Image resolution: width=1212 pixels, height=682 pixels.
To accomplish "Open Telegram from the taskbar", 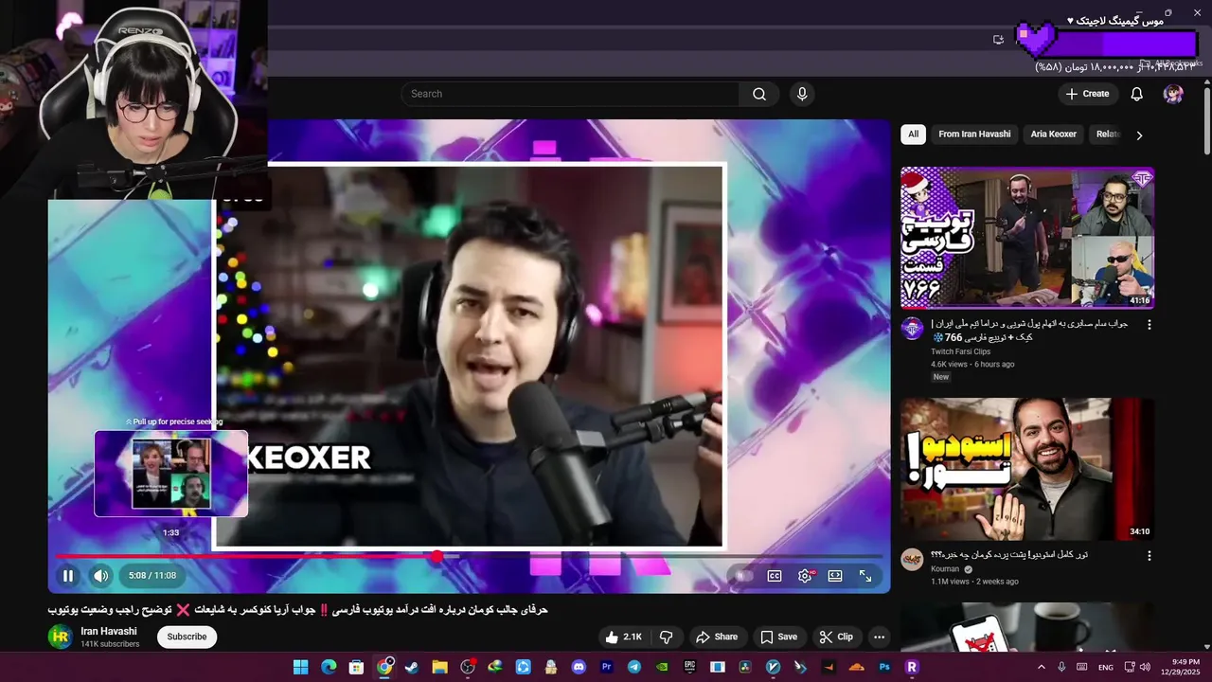I will [634, 667].
